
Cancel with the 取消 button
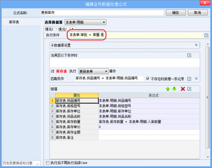(x=198, y=13)
